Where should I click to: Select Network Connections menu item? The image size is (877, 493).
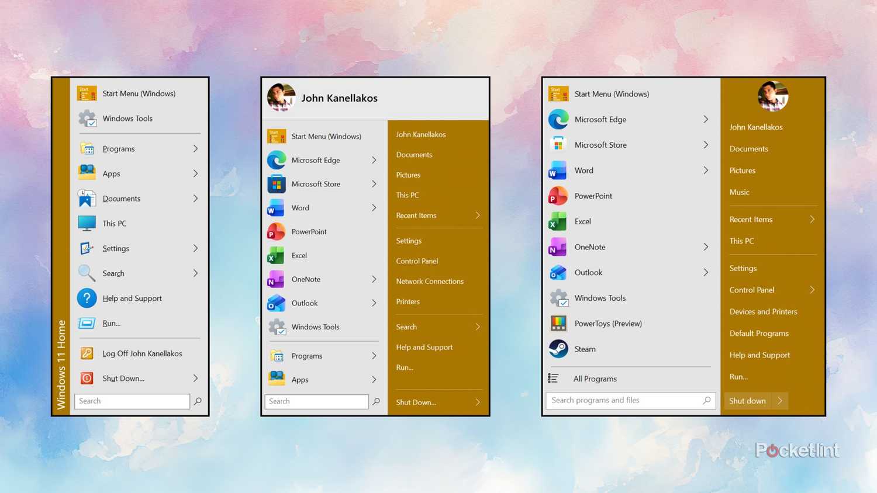pos(430,281)
